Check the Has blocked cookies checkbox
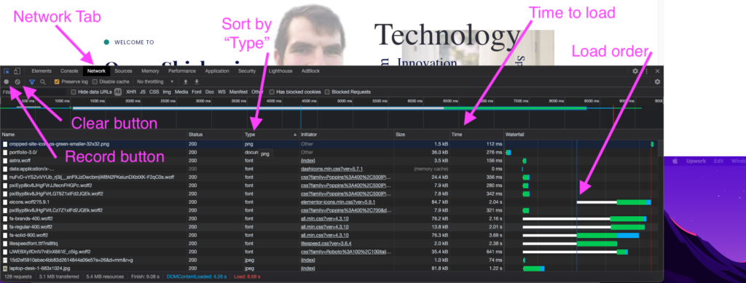The image size is (746, 283). point(272,92)
